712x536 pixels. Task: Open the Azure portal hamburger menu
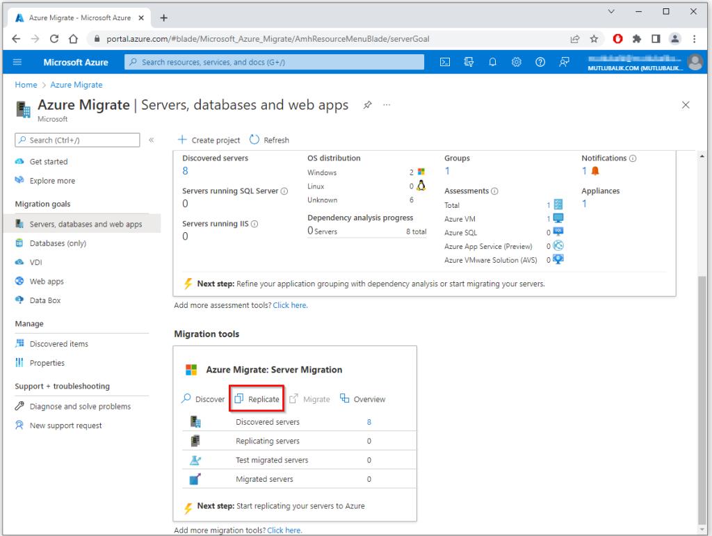(17, 62)
